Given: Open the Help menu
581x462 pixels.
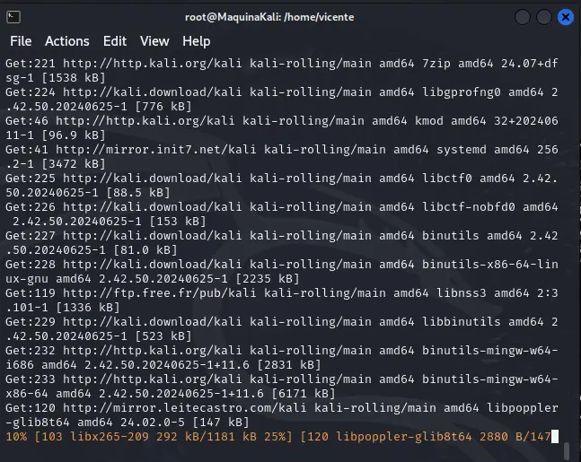Looking at the screenshot, I should pos(197,41).
